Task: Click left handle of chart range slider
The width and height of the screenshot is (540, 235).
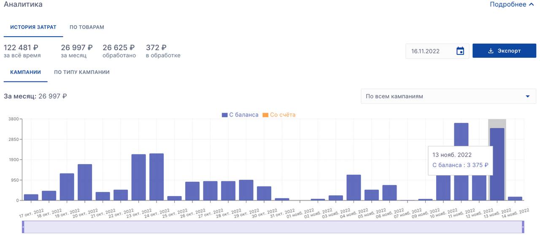Action: click(x=23, y=227)
